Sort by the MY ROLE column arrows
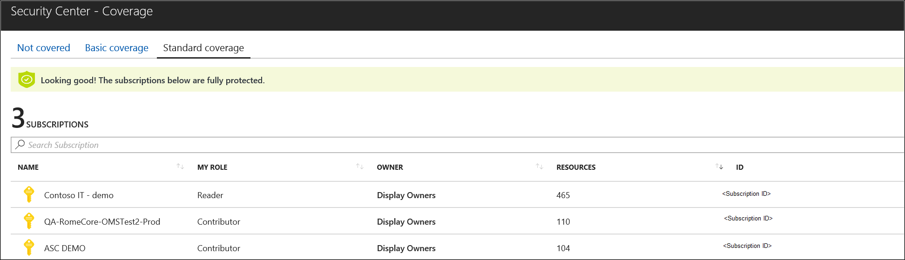This screenshot has height=260, width=905. [x=360, y=167]
